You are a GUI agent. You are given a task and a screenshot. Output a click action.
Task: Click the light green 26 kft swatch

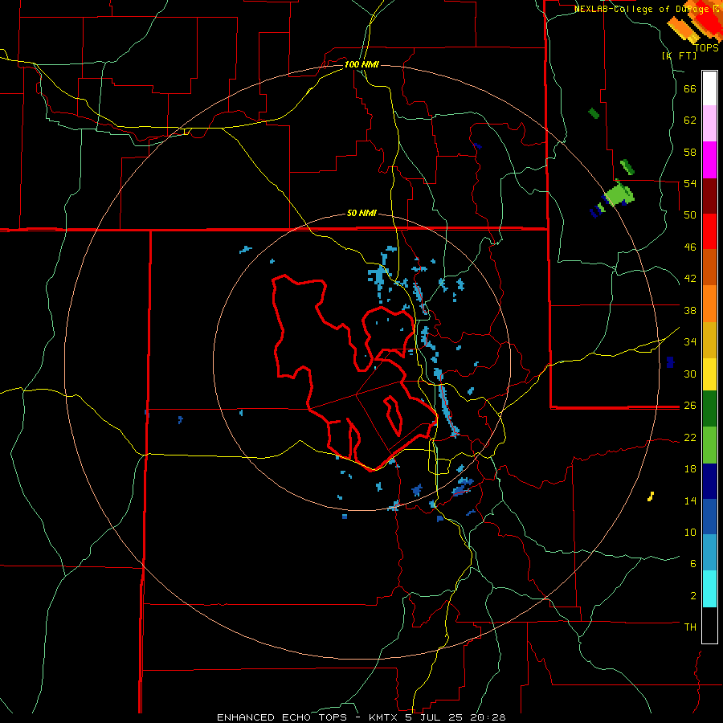point(709,445)
